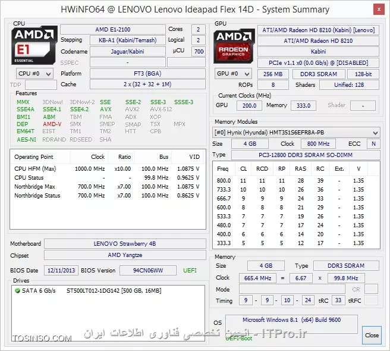Screen dimensions: 390x351
Task: Click the cache field 2 x (32 + 32 + 1M)
Action: (x=147, y=84)
